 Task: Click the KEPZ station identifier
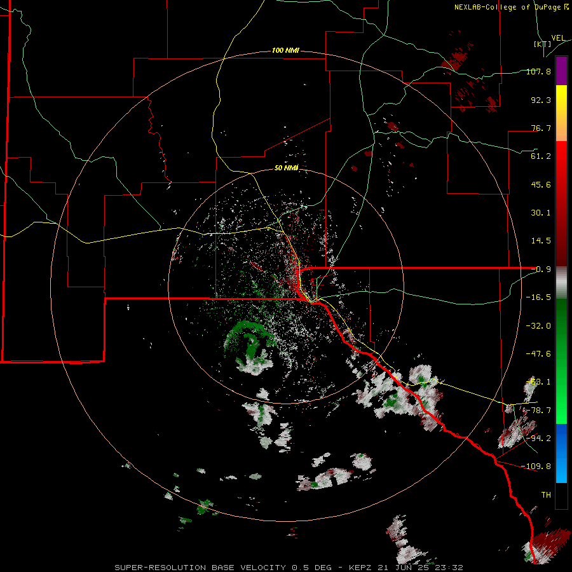(x=361, y=568)
